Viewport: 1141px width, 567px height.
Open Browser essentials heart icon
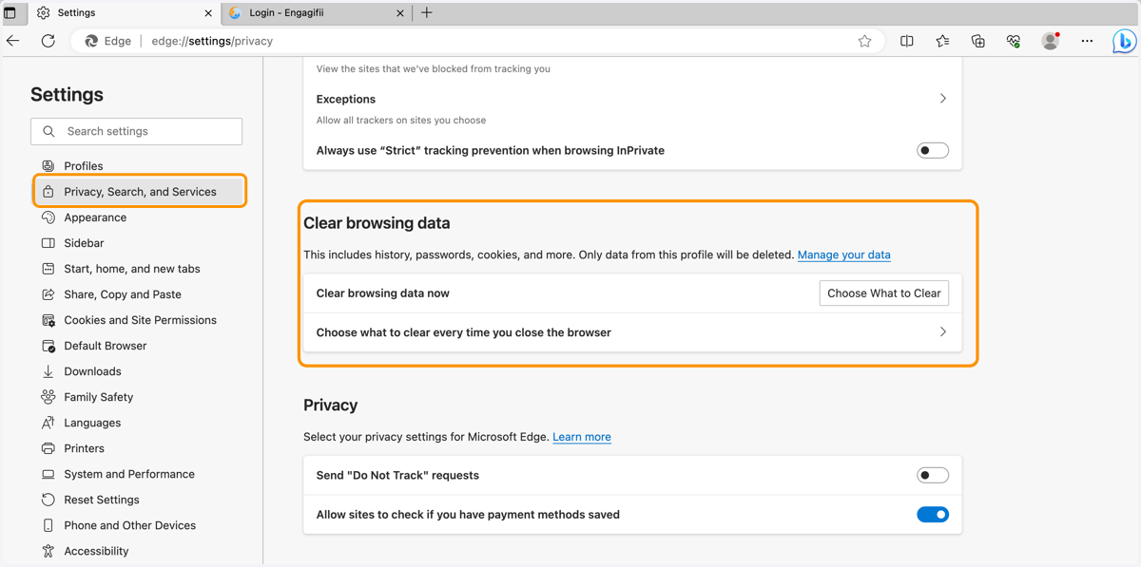click(1014, 41)
